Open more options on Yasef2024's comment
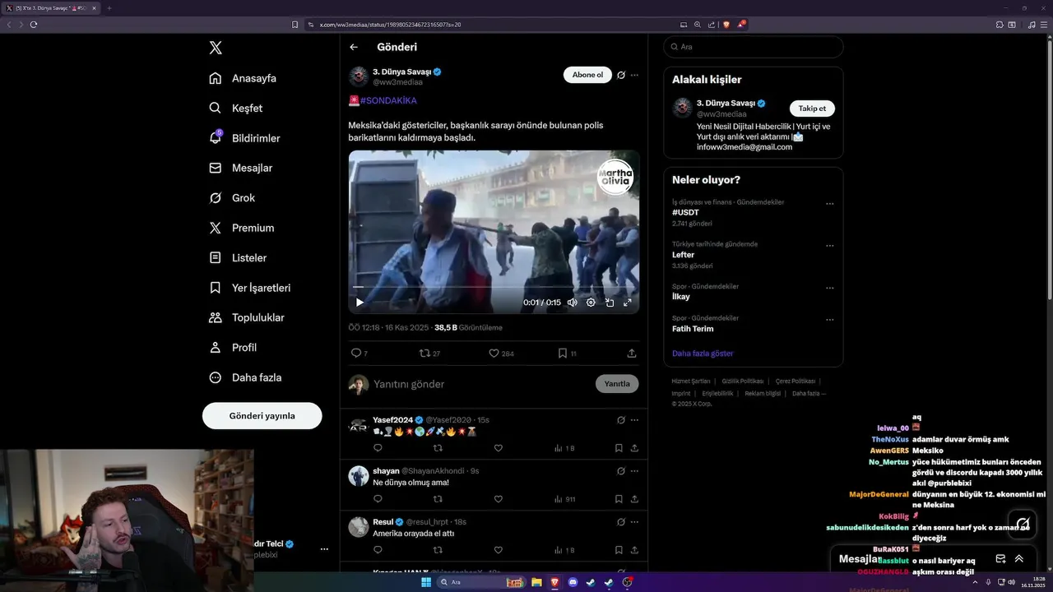The image size is (1053, 592). [x=634, y=420]
